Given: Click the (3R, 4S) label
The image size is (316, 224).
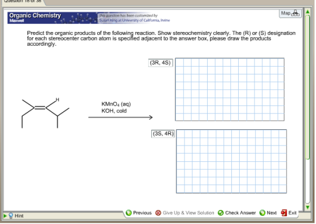Looking at the screenshot, I should (x=160, y=63).
